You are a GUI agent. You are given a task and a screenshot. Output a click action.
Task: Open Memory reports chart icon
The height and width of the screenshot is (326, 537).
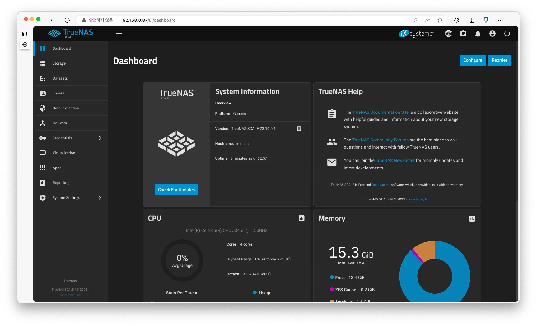pos(472,219)
